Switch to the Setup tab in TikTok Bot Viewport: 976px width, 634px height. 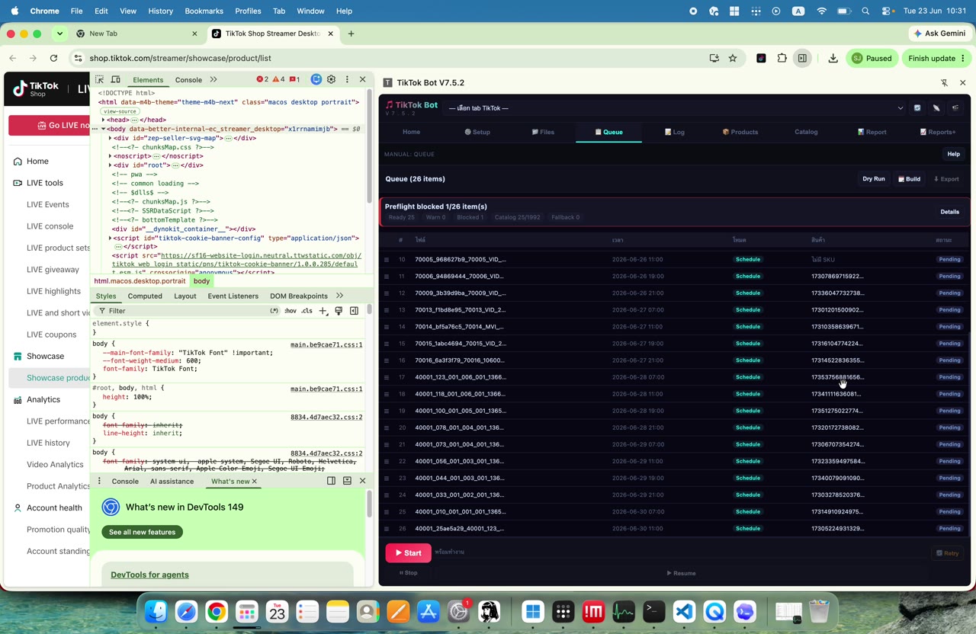click(x=477, y=132)
